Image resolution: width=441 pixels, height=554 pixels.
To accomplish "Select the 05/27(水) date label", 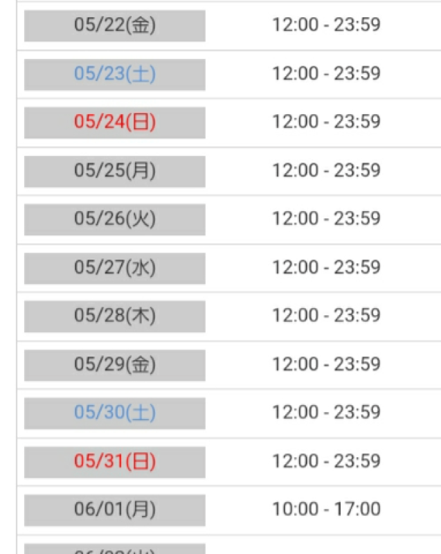I will (115, 268).
